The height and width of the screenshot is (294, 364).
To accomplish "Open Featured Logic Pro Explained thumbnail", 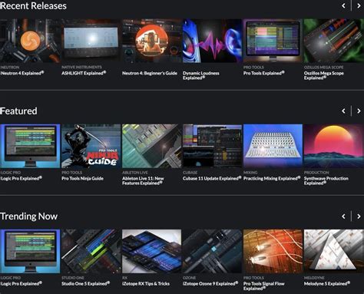I will (30, 146).
